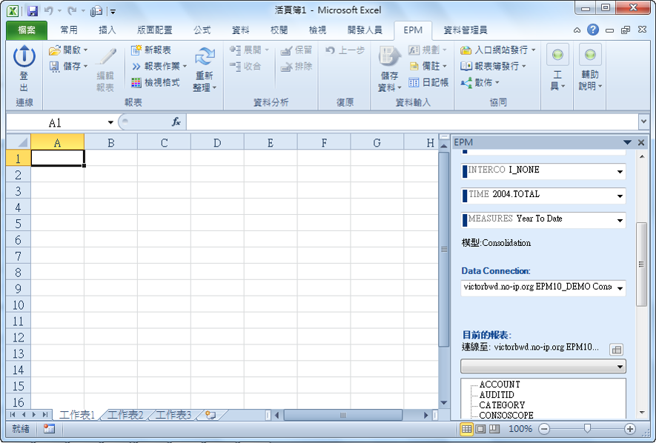Click the 入口網站發行 button
Image resolution: width=656 pixels, height=443 pixels.
pyautogui.click(x=466, y=50)
